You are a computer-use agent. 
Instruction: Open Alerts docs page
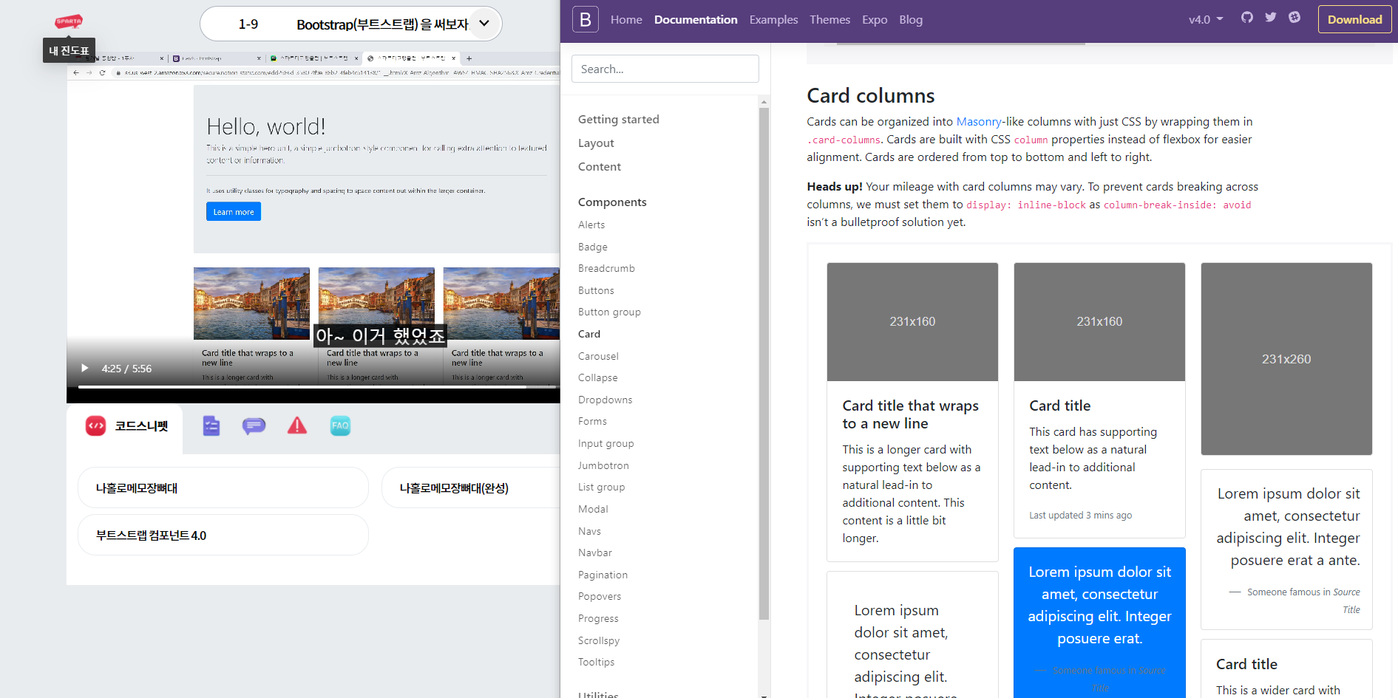coord(591,225)
